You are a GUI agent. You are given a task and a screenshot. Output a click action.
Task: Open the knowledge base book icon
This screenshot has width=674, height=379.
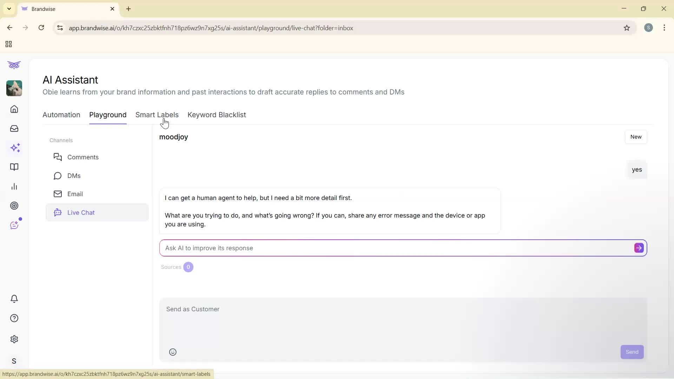coord(14,167)
